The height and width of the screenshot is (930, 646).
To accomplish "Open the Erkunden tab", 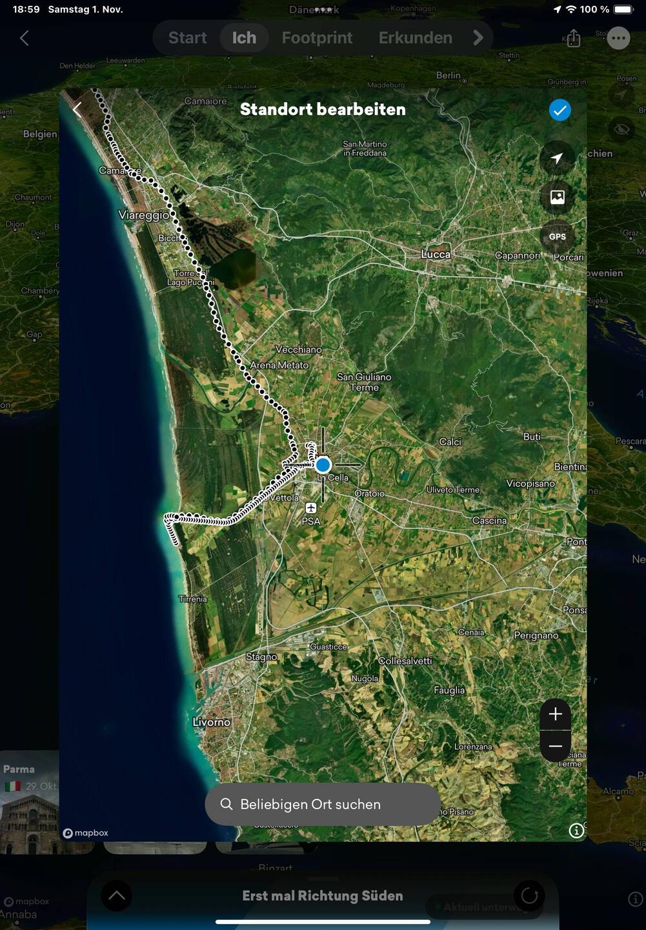I will [415, 38].
